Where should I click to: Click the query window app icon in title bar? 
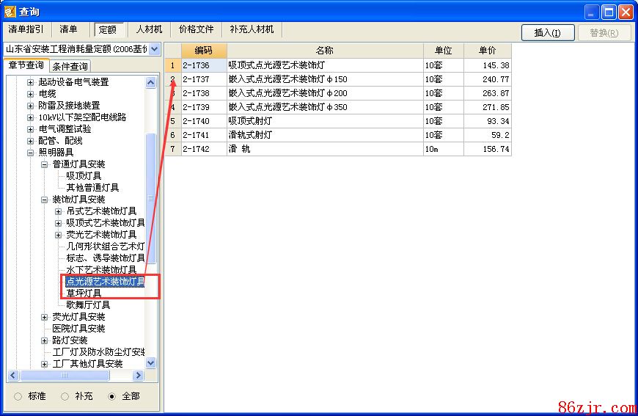[10, 12]
